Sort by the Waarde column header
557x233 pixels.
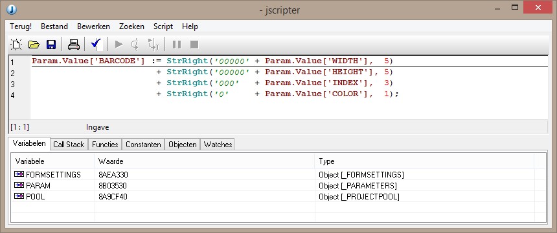205,161
